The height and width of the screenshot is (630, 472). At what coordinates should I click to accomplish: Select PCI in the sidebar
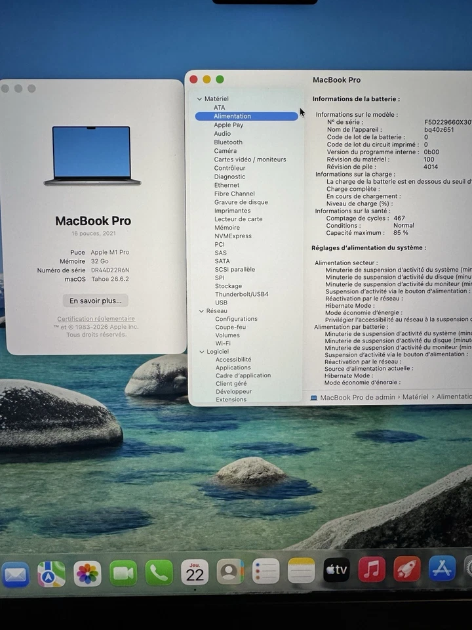tap(220, 244)
